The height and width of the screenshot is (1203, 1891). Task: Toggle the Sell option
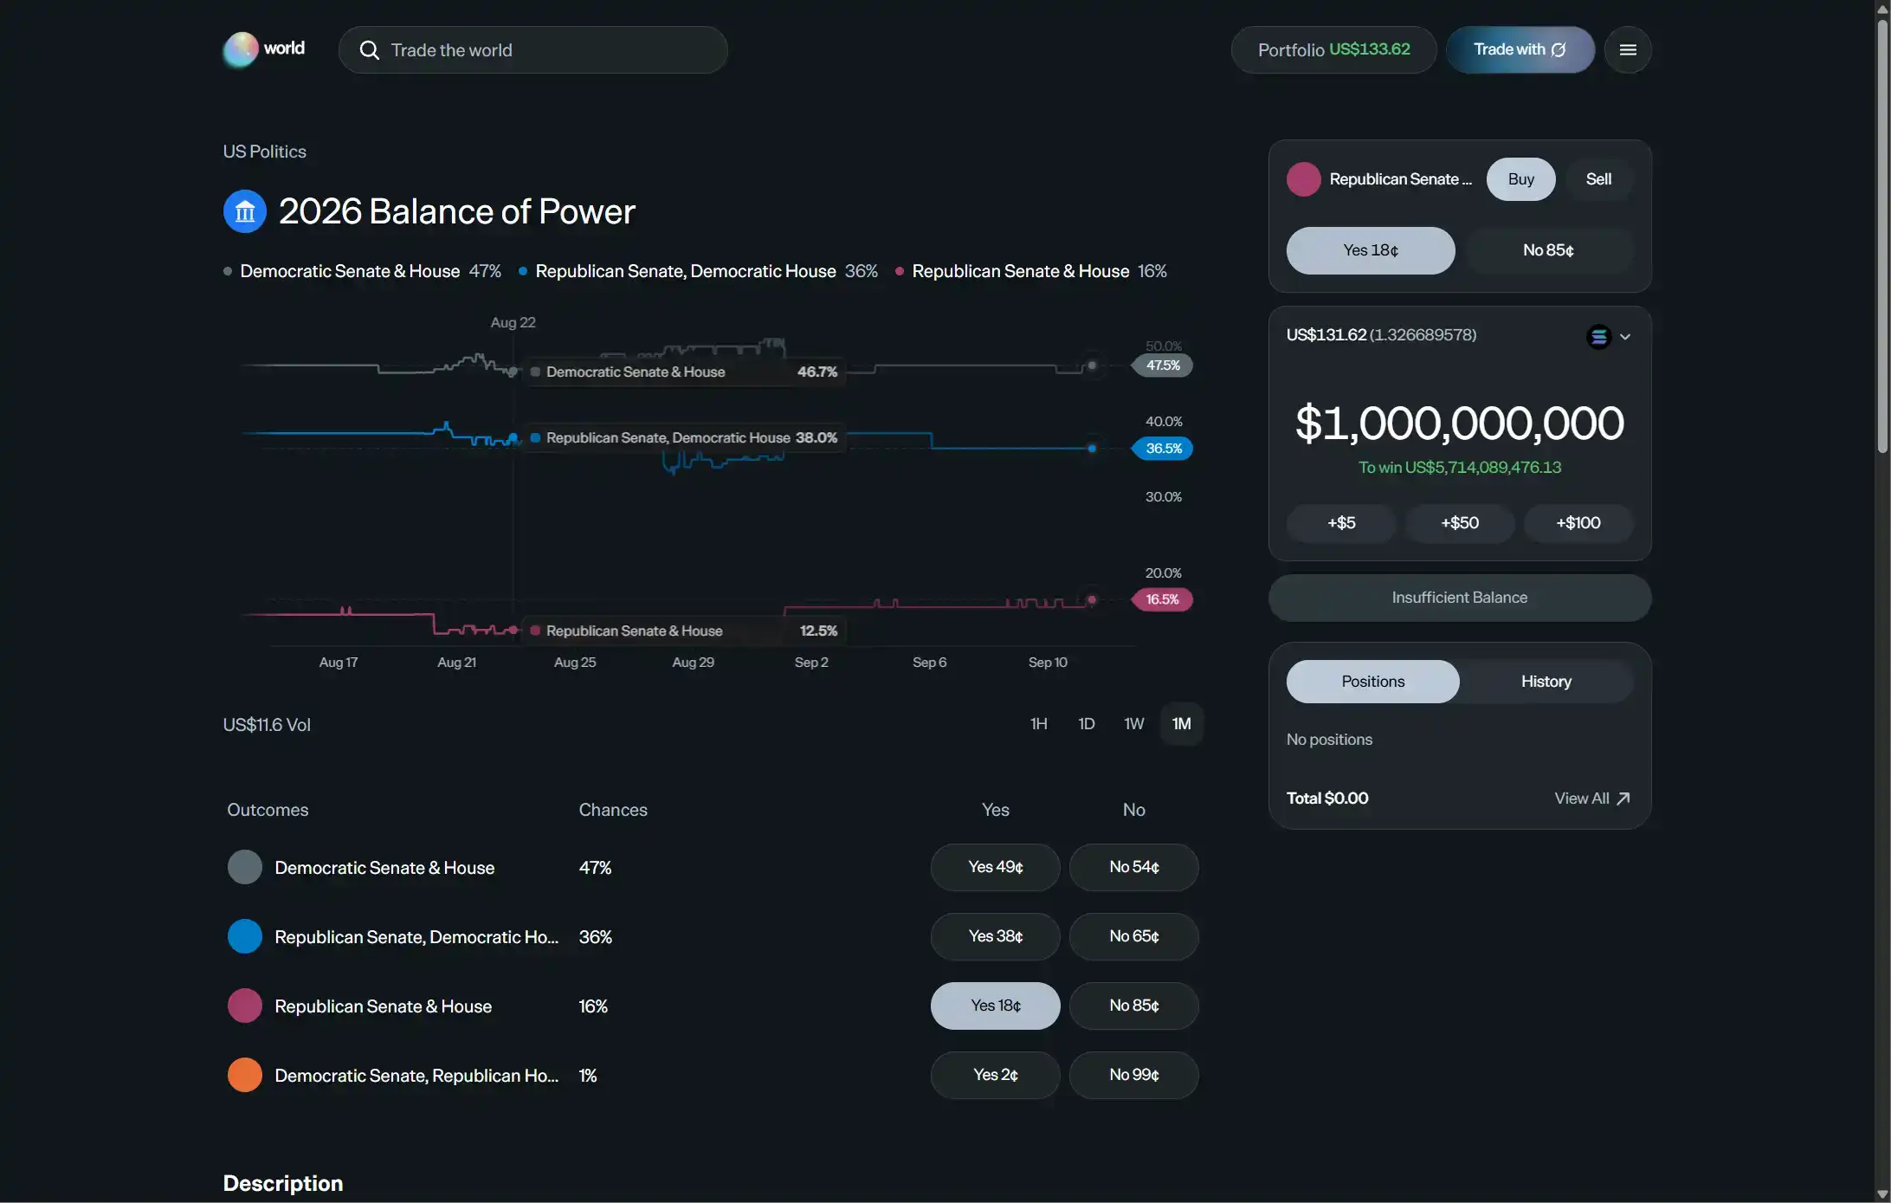(x=1598, y=179)
